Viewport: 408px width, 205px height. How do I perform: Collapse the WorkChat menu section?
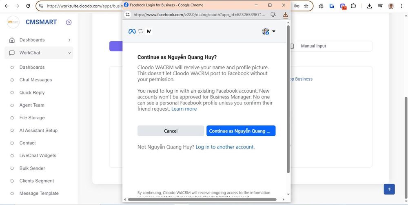[69, 53]
